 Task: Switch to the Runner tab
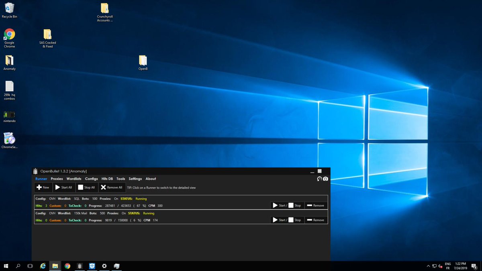click(41, 179)
